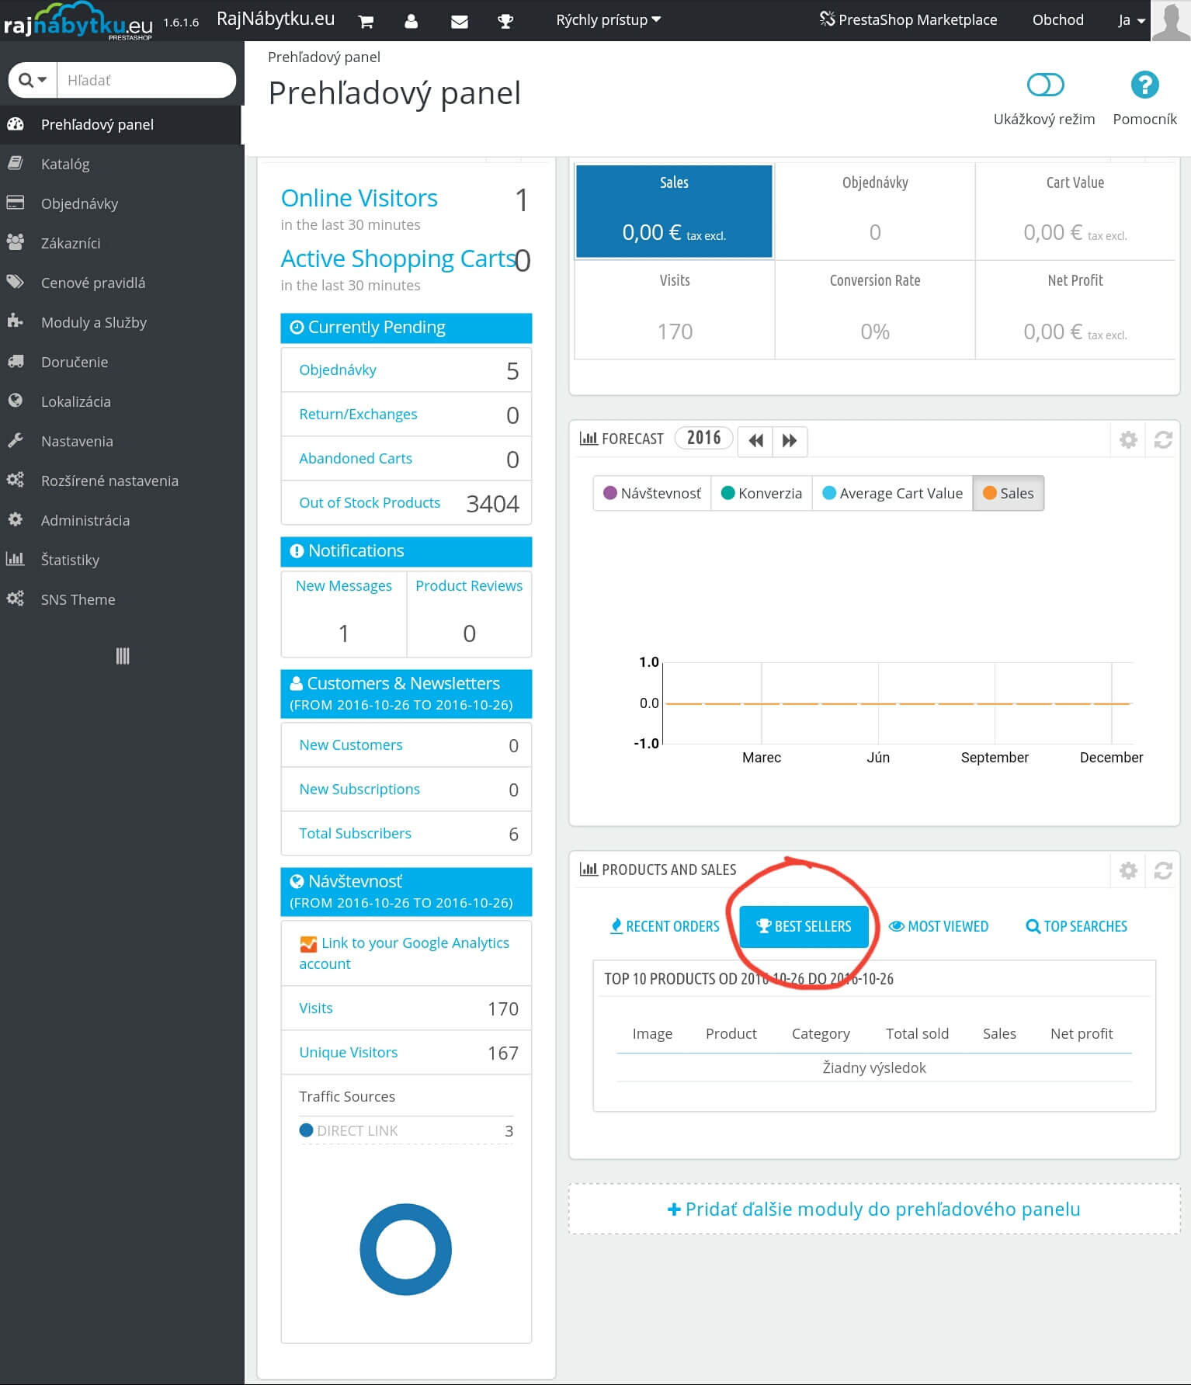Open Products and Sales gear settings
Screen dimensions: 1191x1385
[x=1128, y=871]
